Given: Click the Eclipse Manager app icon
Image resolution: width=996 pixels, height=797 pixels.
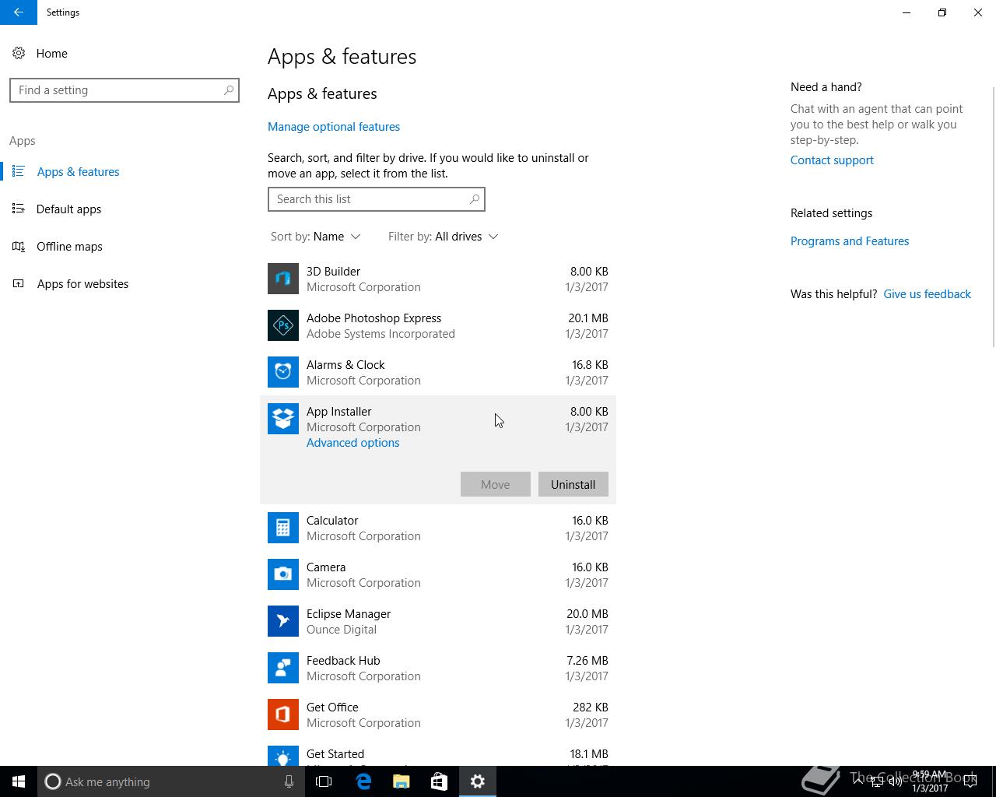Looking at the screenshot, I should (x=283, y=621).
